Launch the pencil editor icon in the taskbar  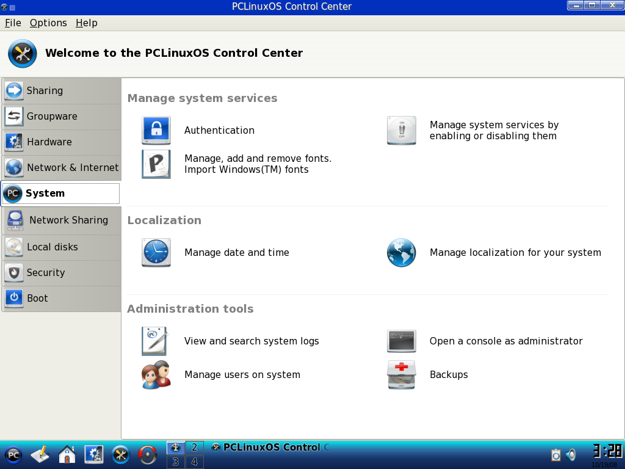[40, 454]
